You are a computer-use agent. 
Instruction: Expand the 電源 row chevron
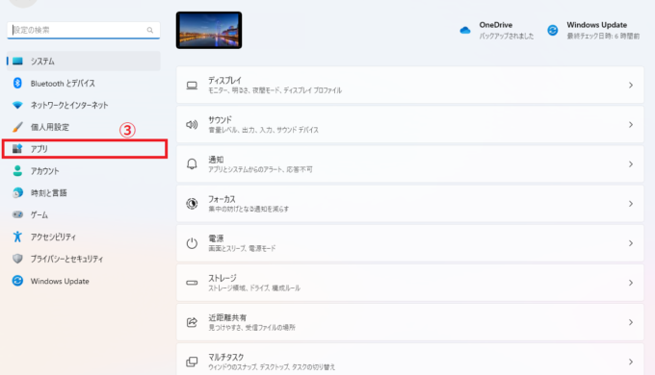point(631,243)
